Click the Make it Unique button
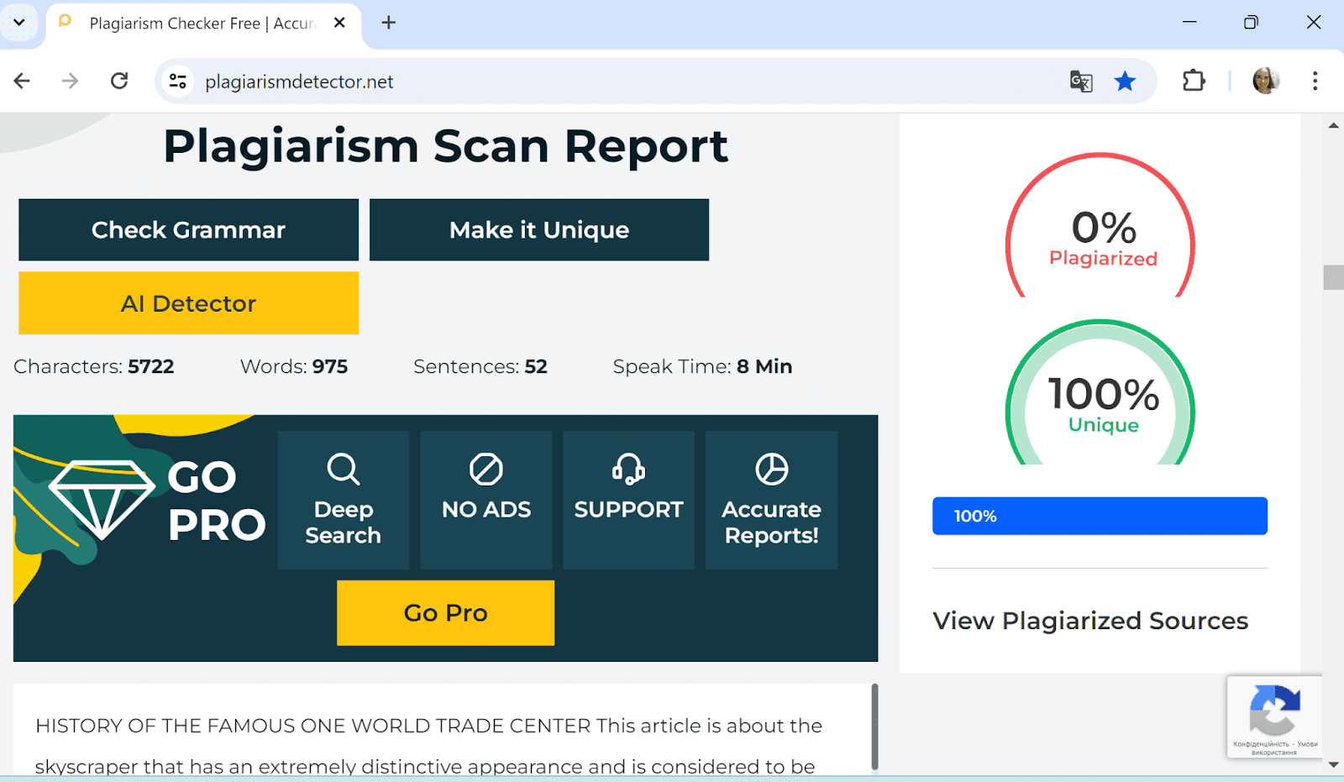The height and width of the screenshot is (782, 1344). tap(539, 230)
